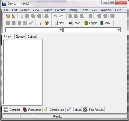
Task: Open the Compiler bottom tab
Action: [x=12, y=110]
